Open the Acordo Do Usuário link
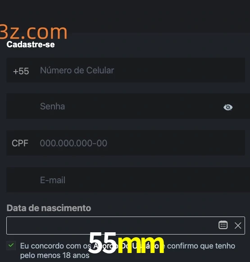Viewport: 250px width, 262px height. [x=127, y=246]
